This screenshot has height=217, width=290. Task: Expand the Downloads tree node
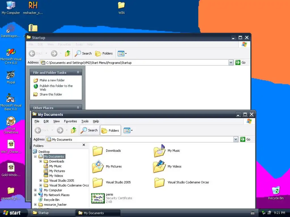point(41,161)
